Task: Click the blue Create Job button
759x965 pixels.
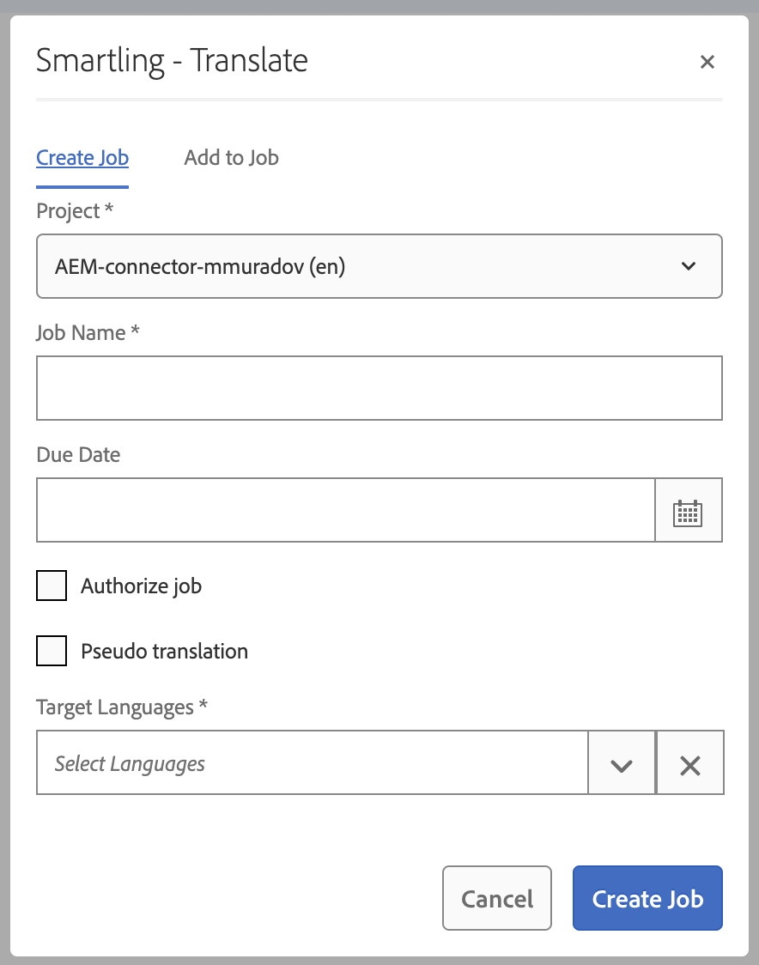Action: click(647, 899)
